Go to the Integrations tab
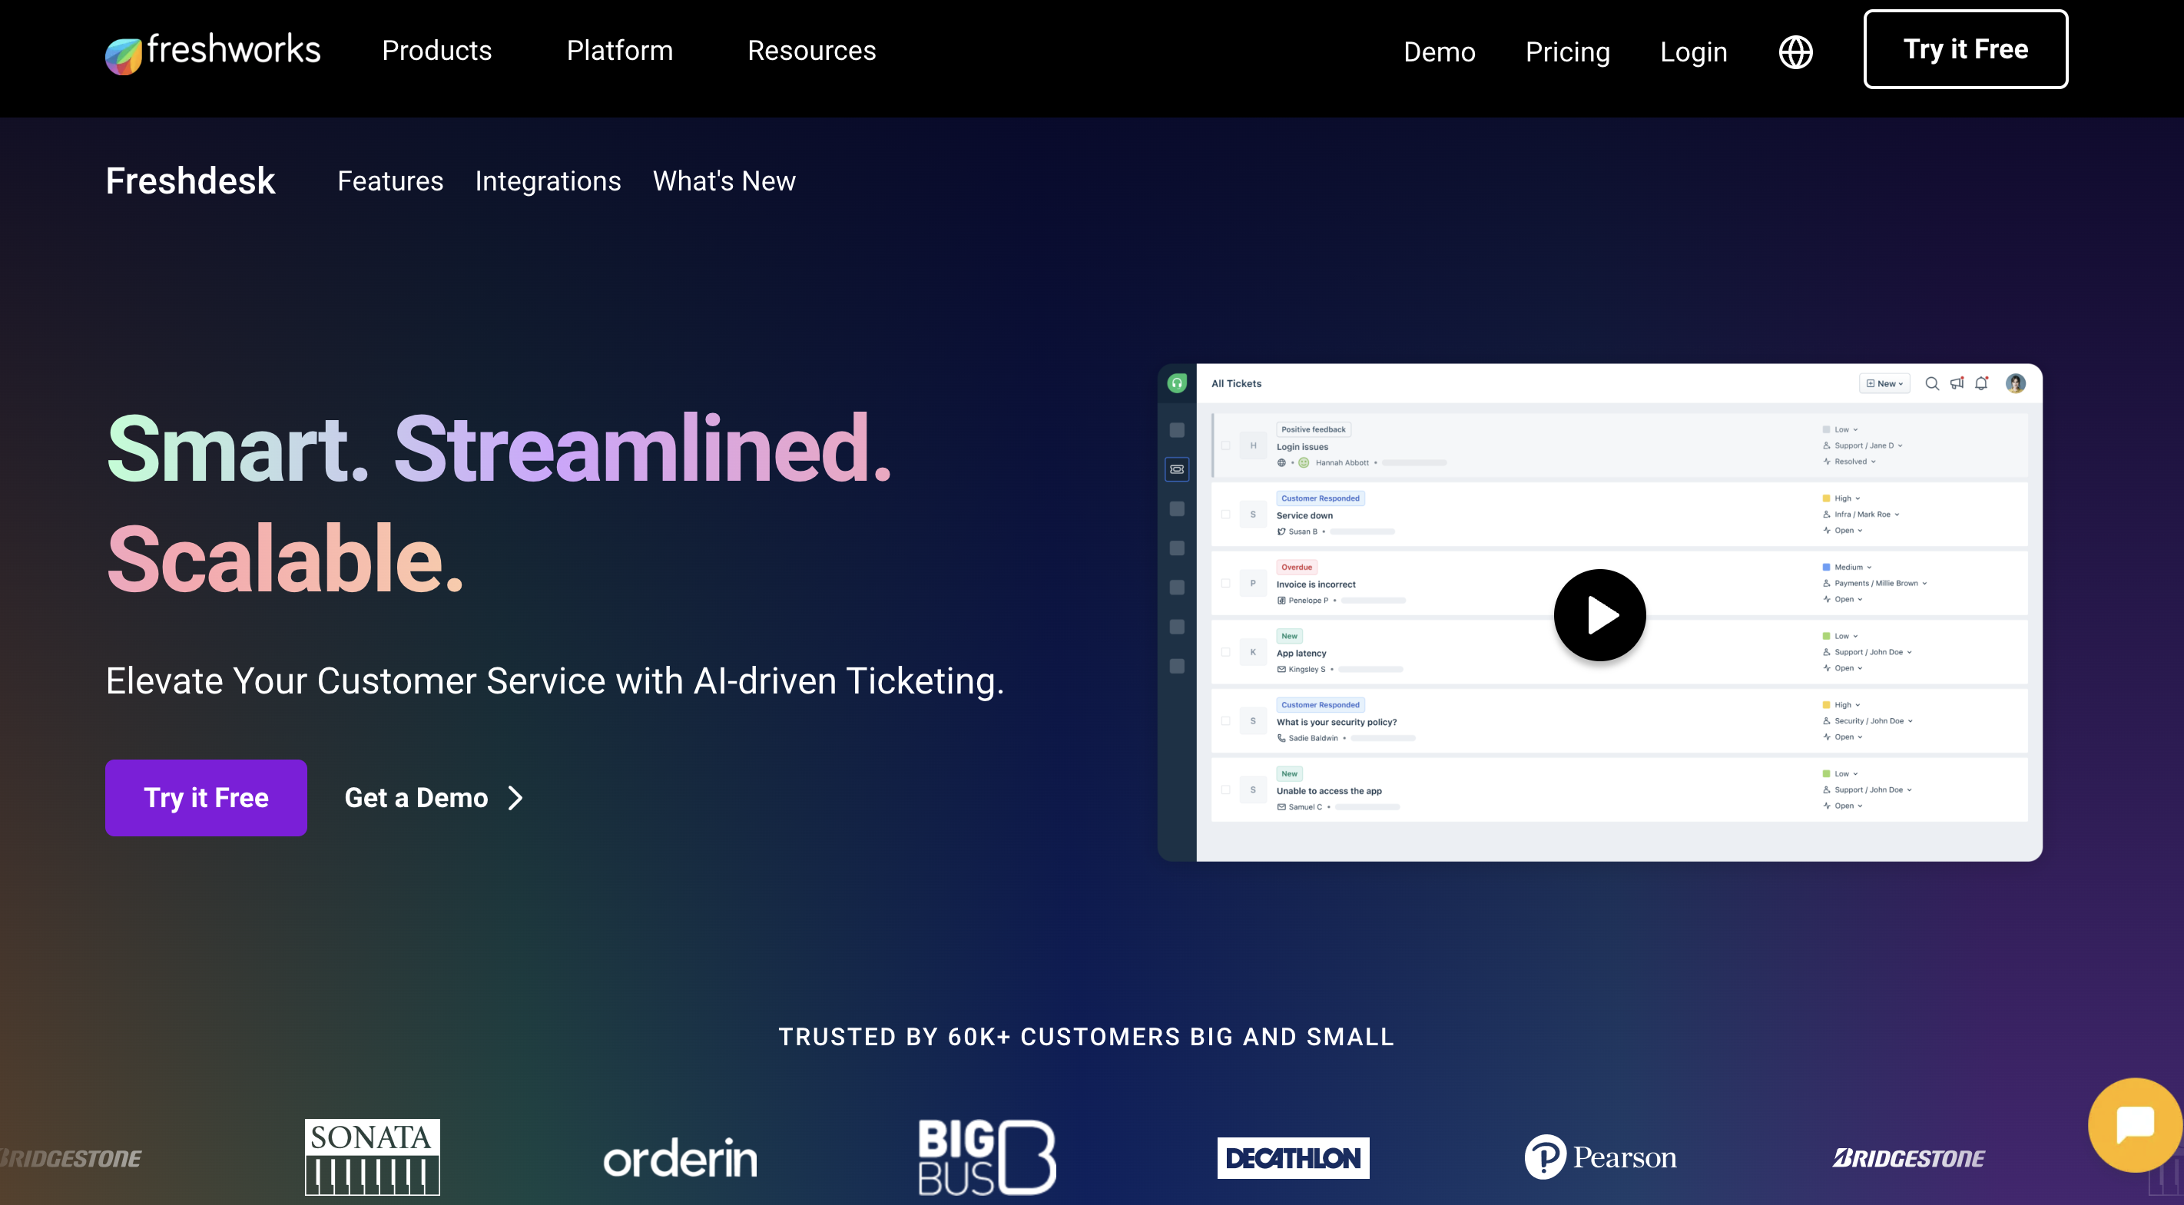This screenshot has width=2184, height=1205. coord(548,180)
